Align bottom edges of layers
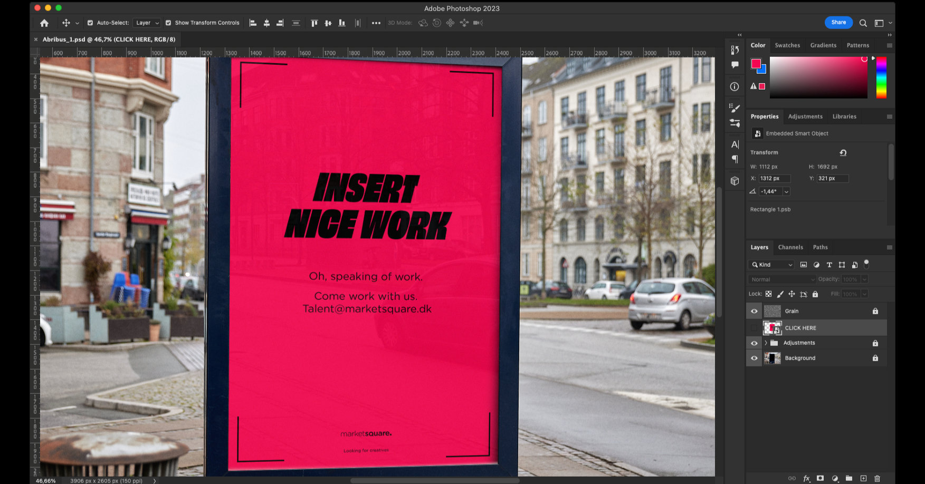Viewport: 925px width, 484px height. click(342, 23)
